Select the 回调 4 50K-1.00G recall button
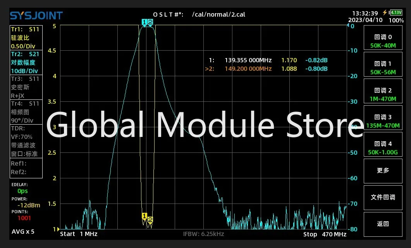The image size is (411, 248). [x=383, y=145]
